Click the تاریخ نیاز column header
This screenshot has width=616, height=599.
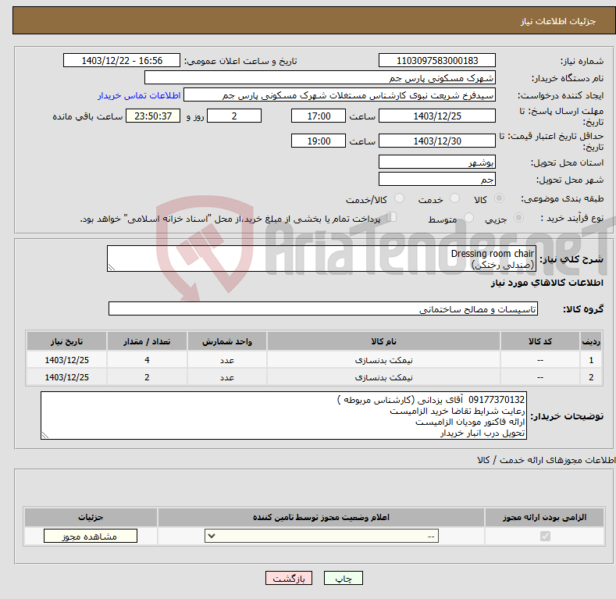[x=67, y=341]
